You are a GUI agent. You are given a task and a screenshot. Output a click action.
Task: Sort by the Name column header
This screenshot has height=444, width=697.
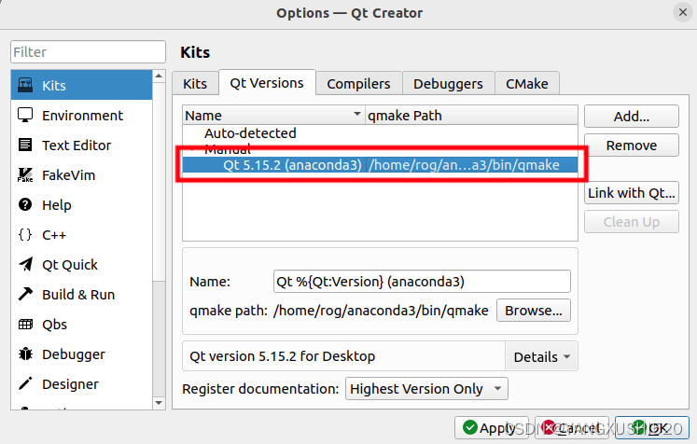(273, 115)
